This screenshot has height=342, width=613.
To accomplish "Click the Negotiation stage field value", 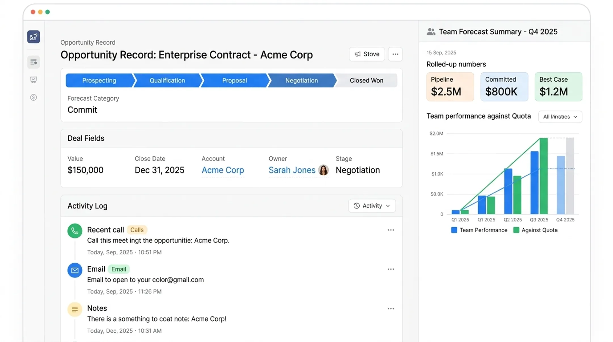I will pyautogui.click(x=358, y=170).
